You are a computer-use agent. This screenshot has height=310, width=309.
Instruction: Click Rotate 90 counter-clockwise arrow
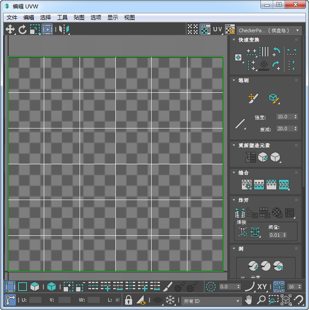(x=276, y=52)
